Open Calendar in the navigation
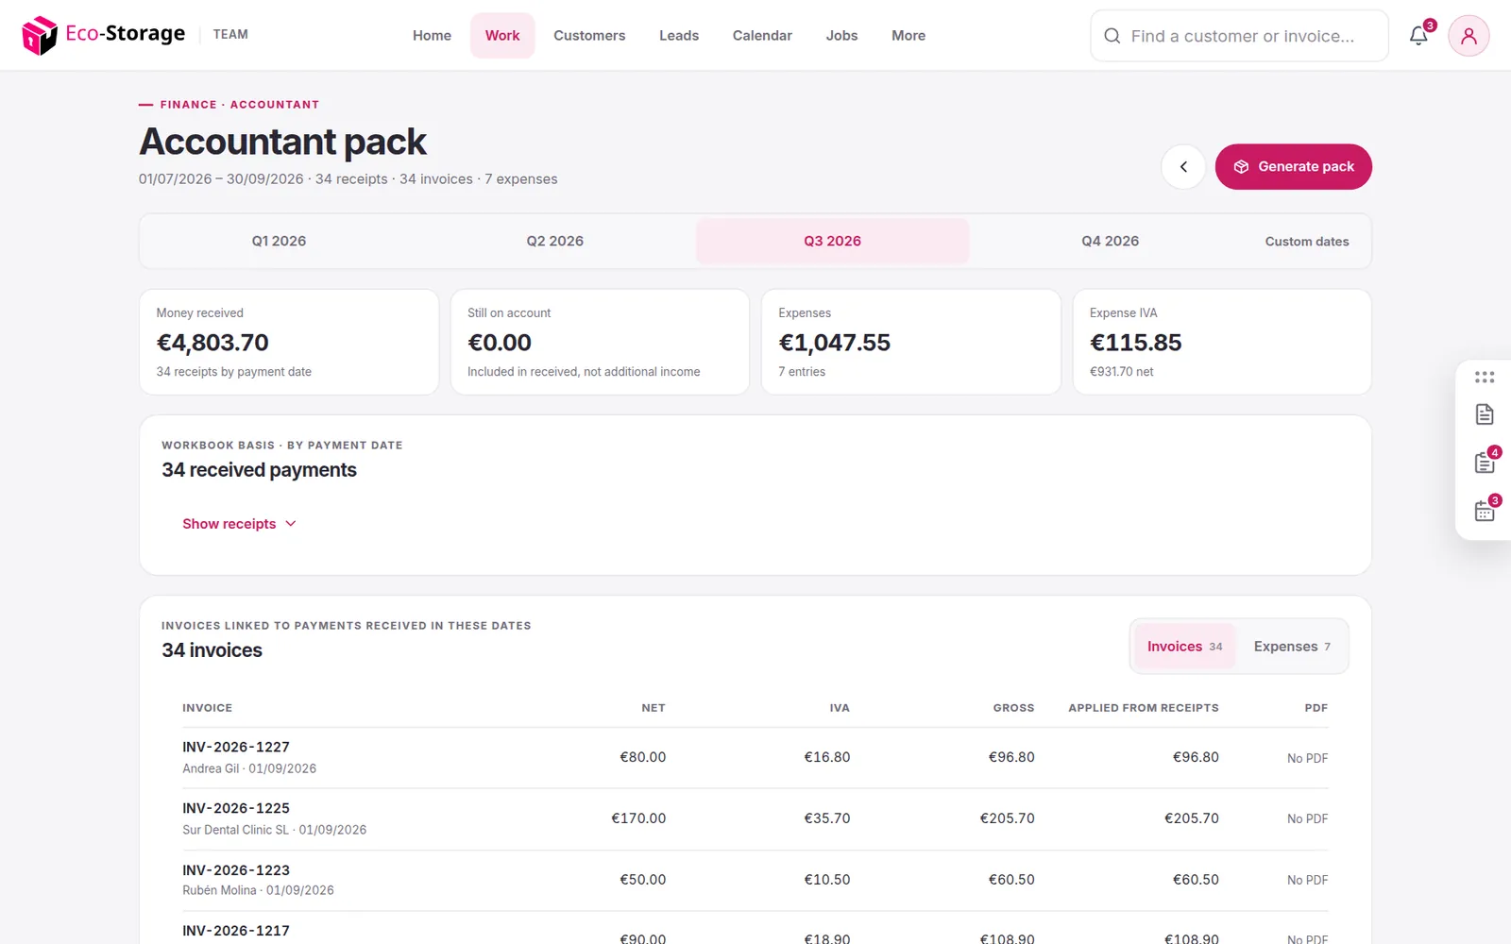The height and width of the screenshot is (944, 1511). tap(762, 36)
